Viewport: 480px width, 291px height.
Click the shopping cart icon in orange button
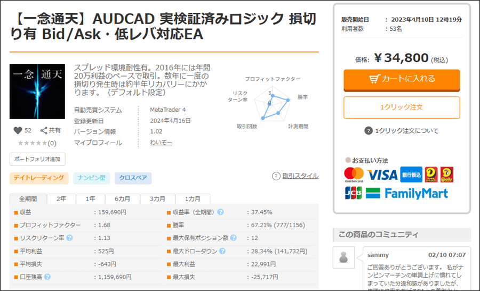[374, 79]
